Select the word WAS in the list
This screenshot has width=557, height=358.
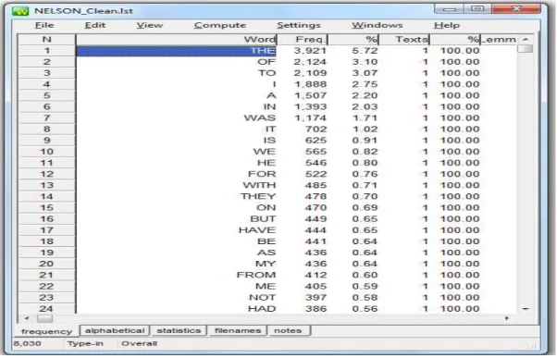coord(260,117)
